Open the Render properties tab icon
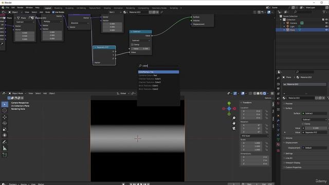Screen dimensions: 329x185 278,84
